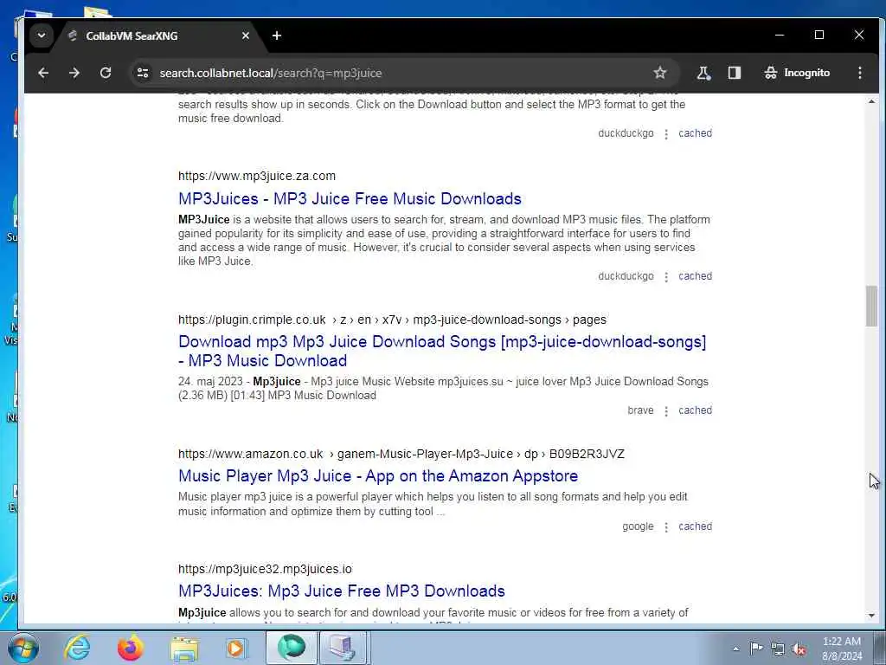Image resolution: width=886 pixels, height=665 pixels.
Task: Click the vertical scrollbar thumb
Action: tap(871, 306)
